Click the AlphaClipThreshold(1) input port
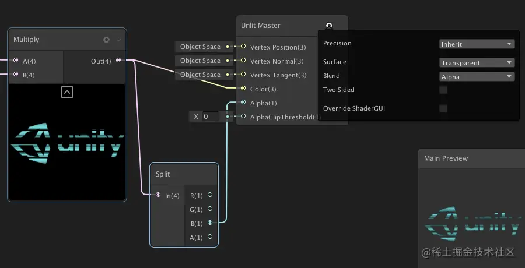The height and width of the screenshot is (268, 525). pos(243,116)
